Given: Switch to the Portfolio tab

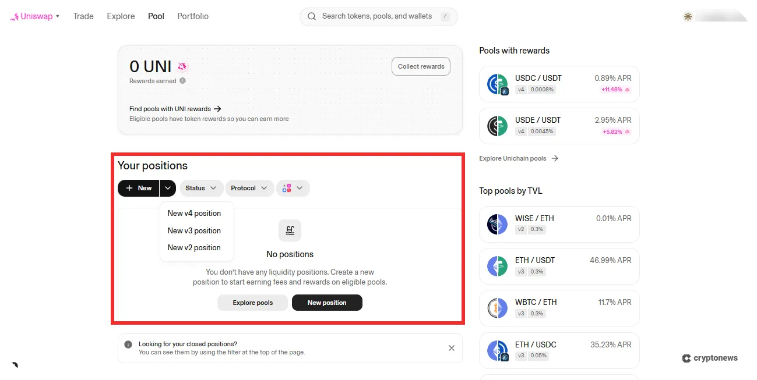Looking at the screenshot, I should click(192, 16).
